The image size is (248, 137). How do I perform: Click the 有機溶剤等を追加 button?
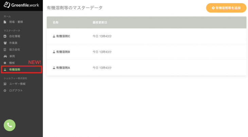[226, 8]
